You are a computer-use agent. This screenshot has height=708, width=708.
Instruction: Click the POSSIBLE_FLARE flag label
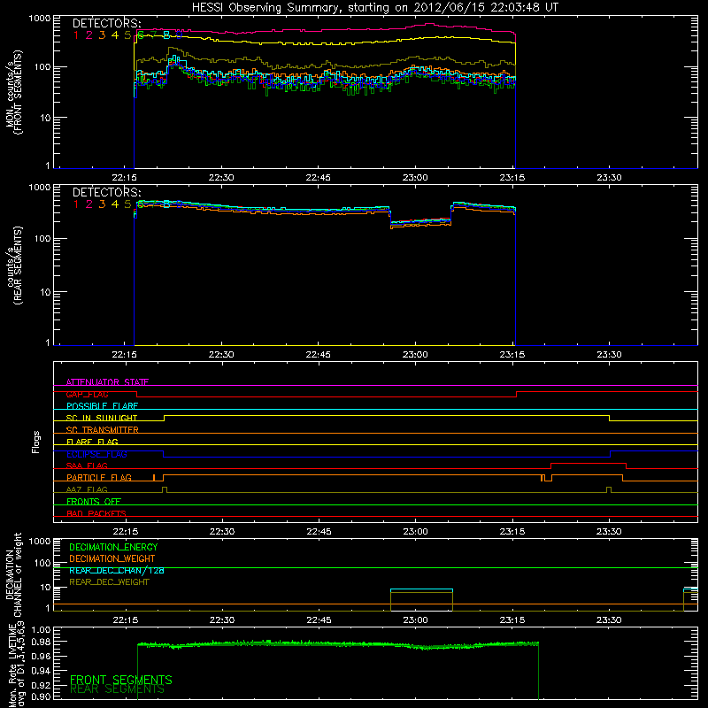[102, 406]
